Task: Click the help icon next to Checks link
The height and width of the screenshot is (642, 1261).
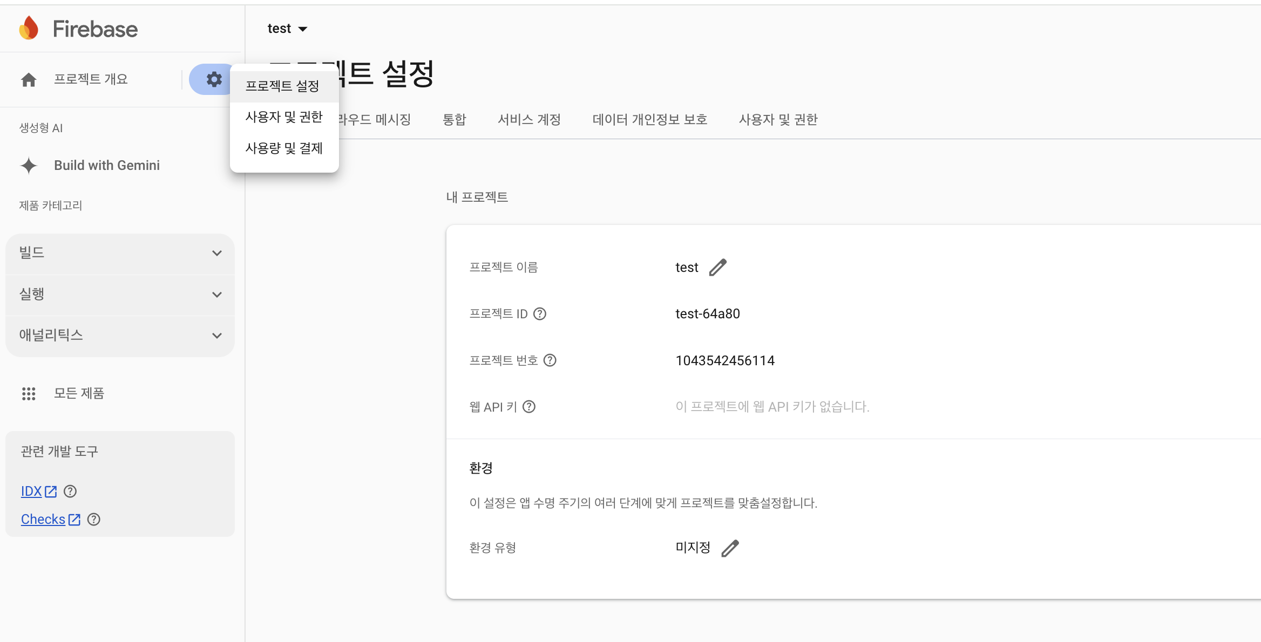Action: pos(94,520)
